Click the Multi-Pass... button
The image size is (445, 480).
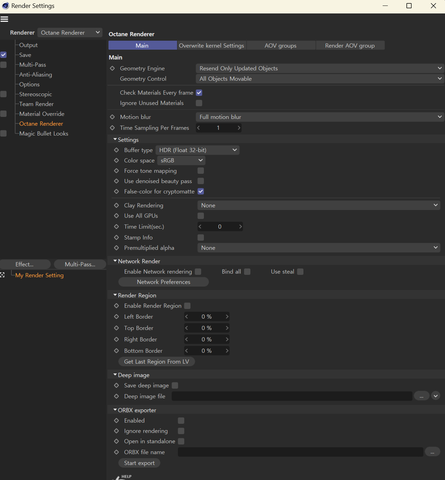click(x=80, y=264)
